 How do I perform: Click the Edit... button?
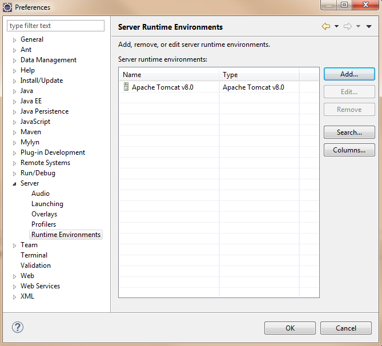pyautogui.click(x=349, y=92)
